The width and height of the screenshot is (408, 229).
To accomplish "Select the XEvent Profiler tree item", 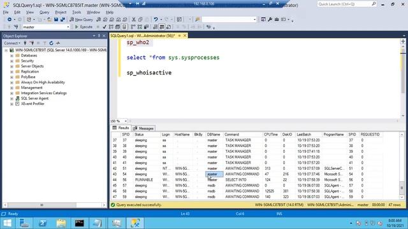I will tap(33, 104).
